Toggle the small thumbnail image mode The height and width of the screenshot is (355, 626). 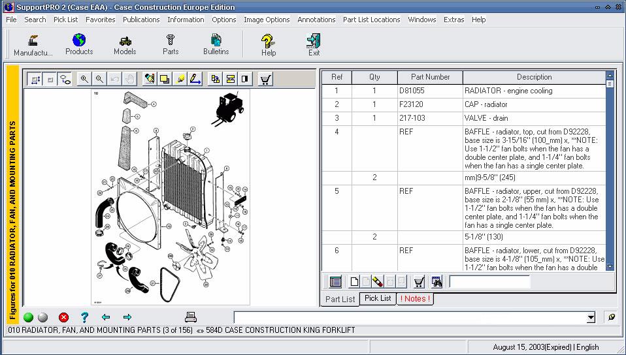[x=50, y=80]
